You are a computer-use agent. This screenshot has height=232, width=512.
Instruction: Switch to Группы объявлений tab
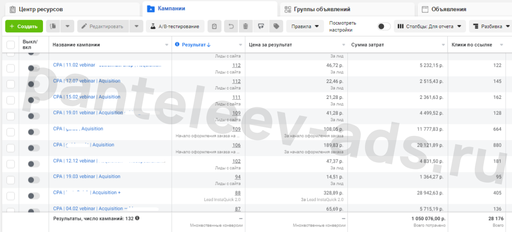point(348,9)
